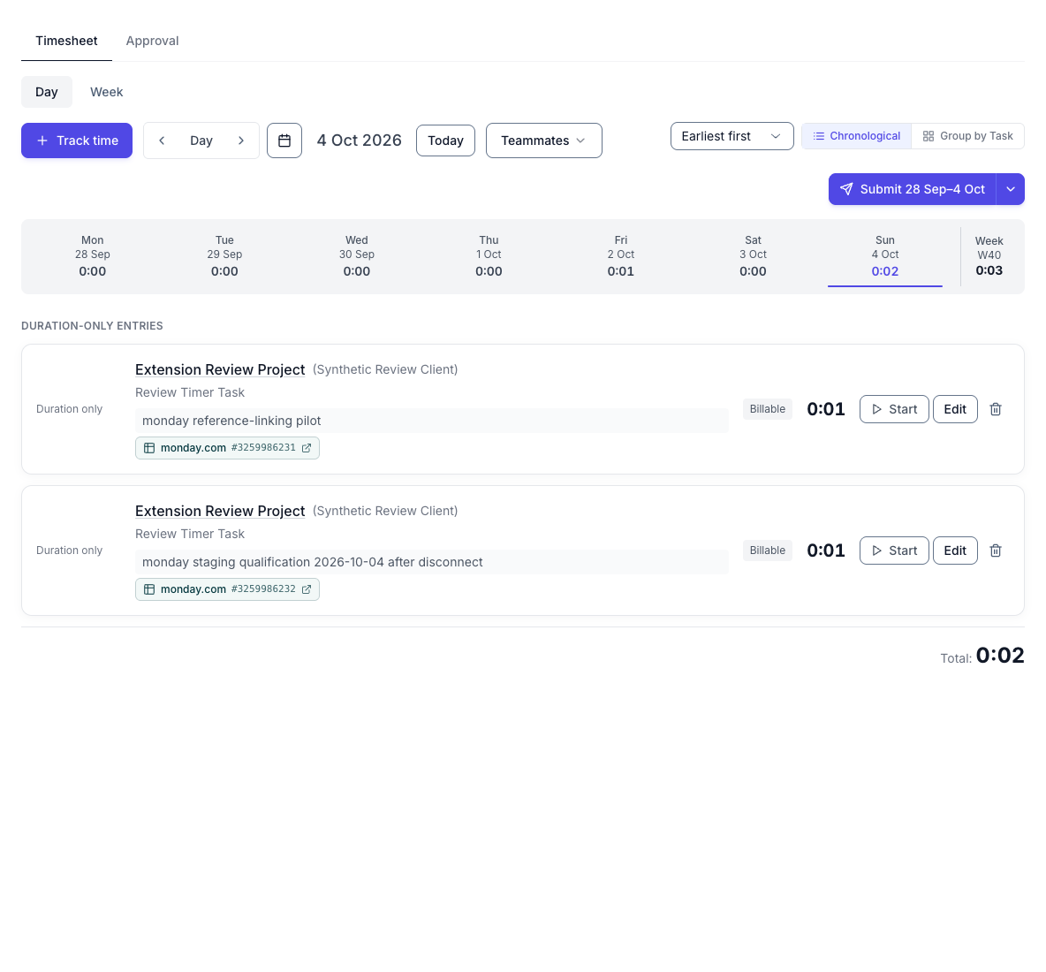Select the Week view tab

tap(107, 92)
